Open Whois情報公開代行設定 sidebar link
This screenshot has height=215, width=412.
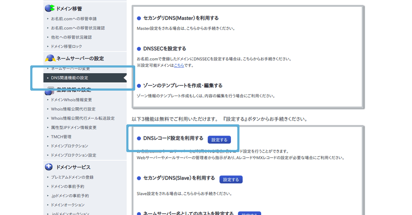tap(73, 109)
